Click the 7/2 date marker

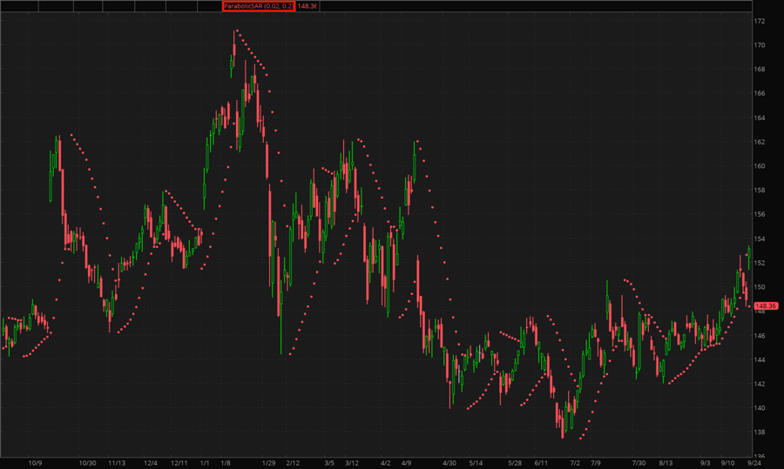click(x=575, y=463)
